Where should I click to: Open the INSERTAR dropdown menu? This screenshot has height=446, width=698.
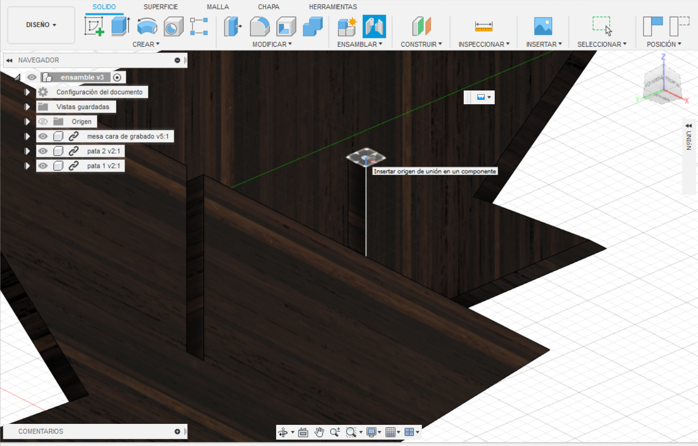pyautogui.click(x=544, y=44)
